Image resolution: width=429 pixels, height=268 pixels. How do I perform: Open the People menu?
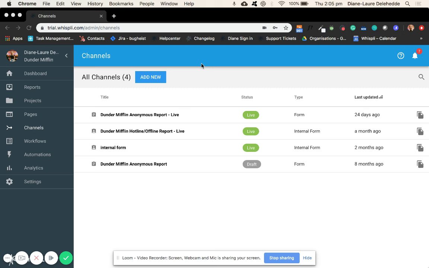pyautogui.click(x=147, y=4)
